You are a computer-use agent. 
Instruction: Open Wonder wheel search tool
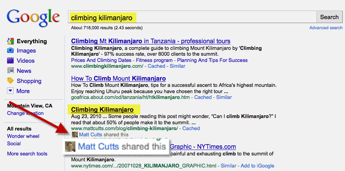(x=23, y=136)
